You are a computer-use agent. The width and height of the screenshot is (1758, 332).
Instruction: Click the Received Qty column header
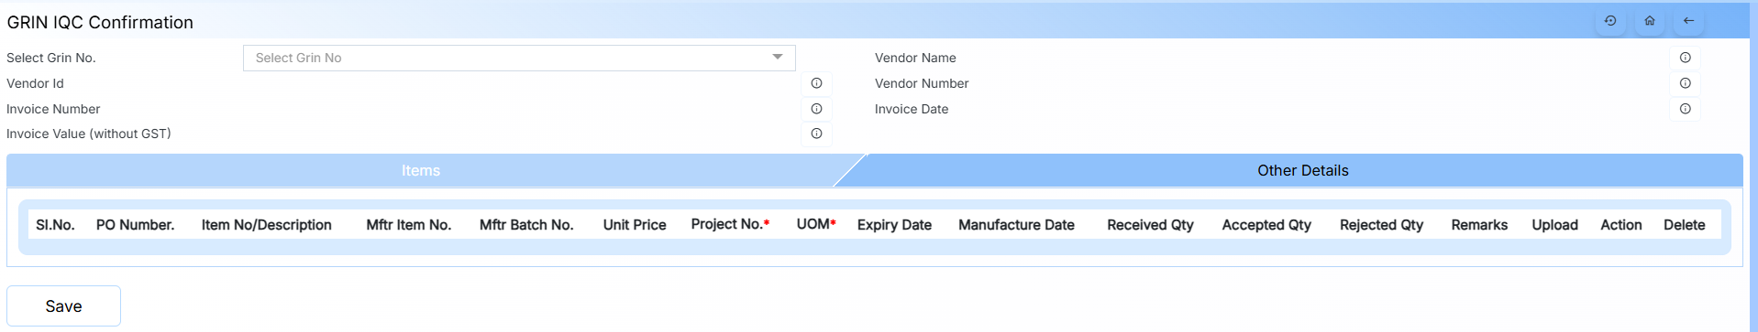(x=1150, y=225)
